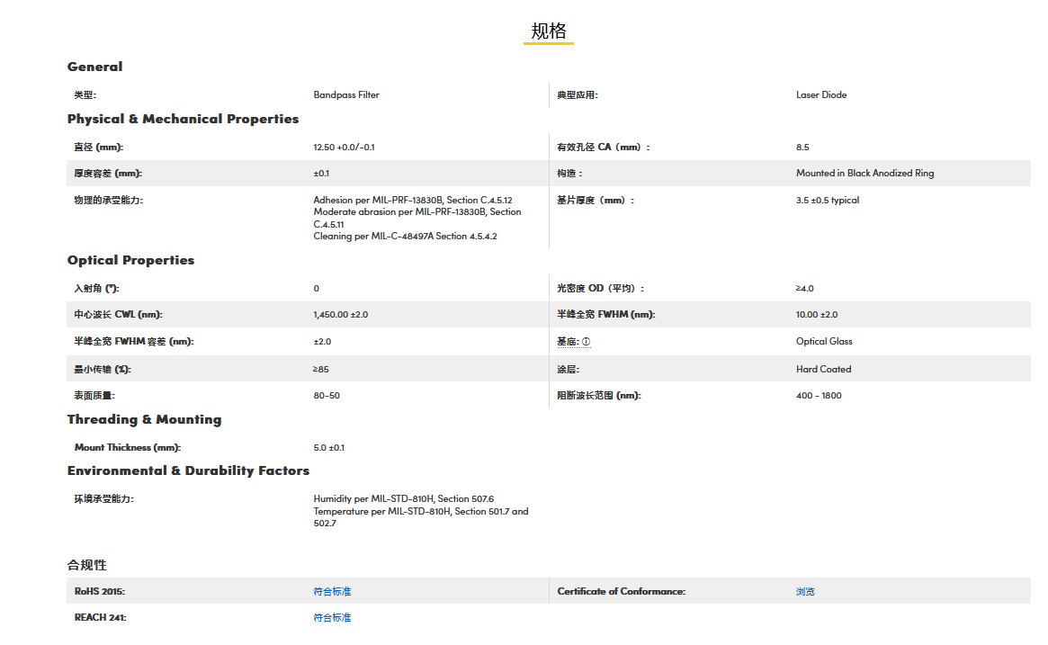Select the General section heading

(94, 67)
